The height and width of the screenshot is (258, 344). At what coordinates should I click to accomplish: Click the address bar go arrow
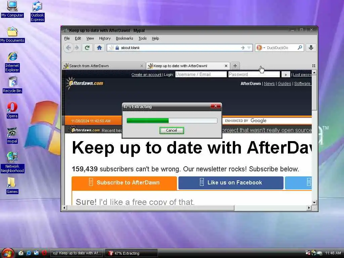243,48
